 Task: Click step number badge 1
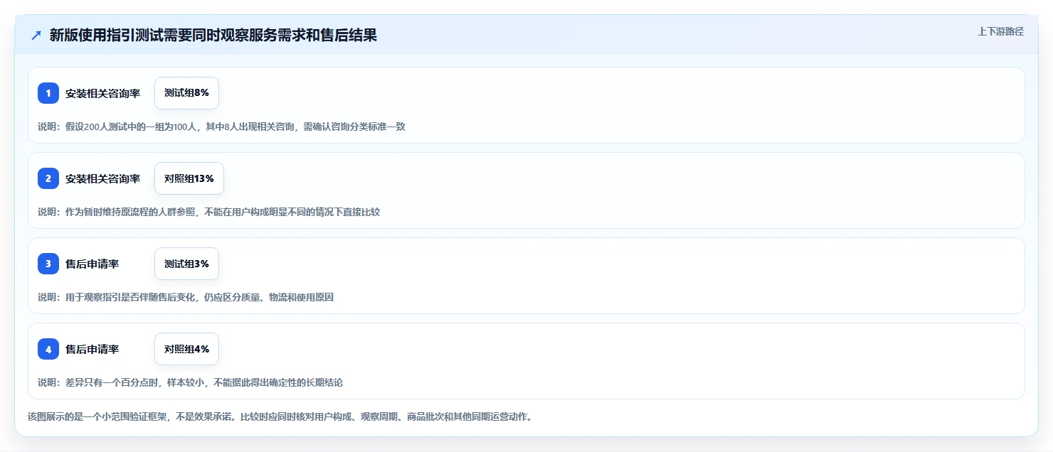pos(48,93)
